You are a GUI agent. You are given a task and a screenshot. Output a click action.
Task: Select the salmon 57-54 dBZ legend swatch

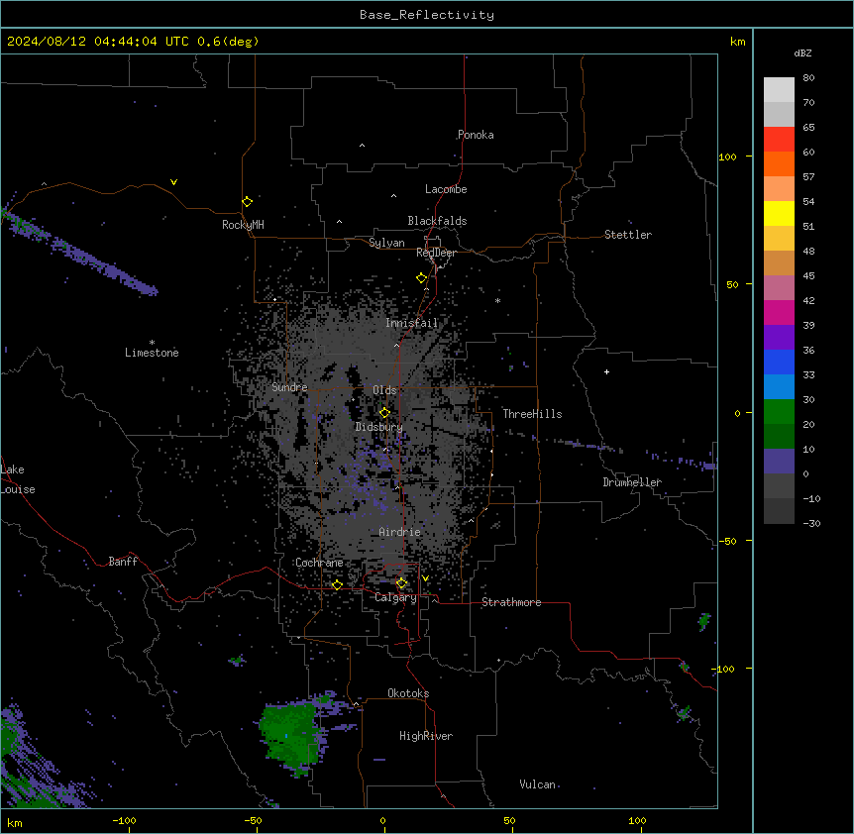coord(779,188)
